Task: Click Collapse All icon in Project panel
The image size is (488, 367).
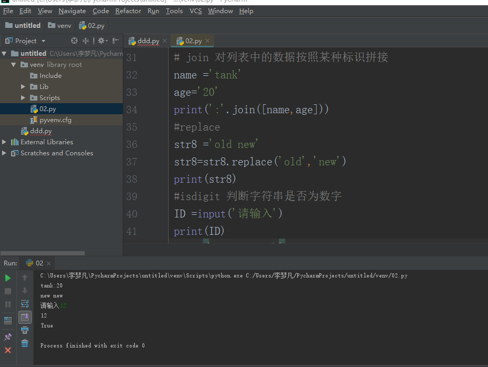Action: (86, 41)
